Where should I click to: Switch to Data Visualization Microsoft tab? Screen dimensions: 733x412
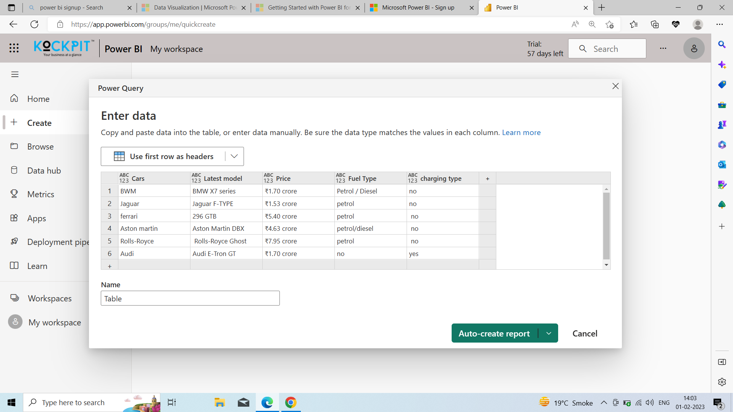(x=195, y=8)
